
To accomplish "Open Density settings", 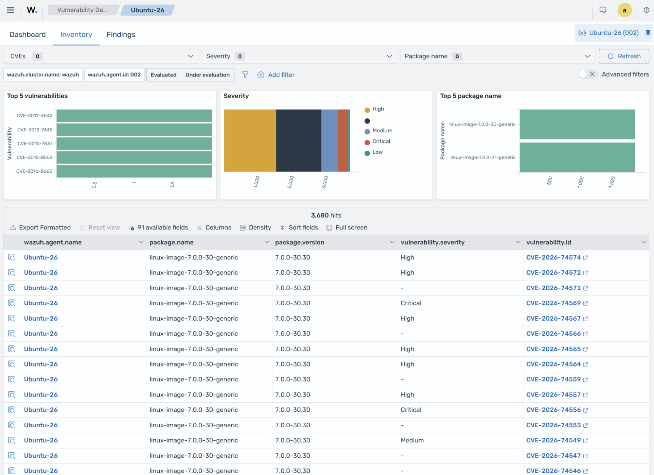I will pyautogui.click(x=256, y=228).
